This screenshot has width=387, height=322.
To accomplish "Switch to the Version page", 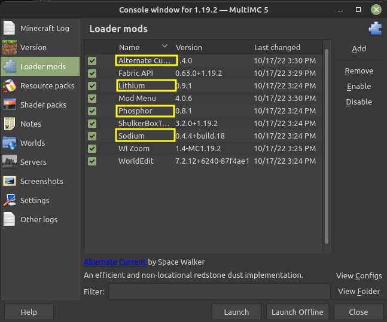I will (x=40, y=47).
